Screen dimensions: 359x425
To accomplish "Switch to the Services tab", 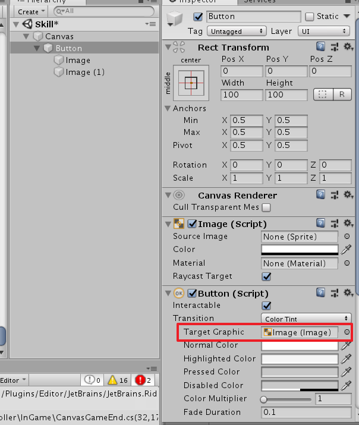I will (259, 1).
